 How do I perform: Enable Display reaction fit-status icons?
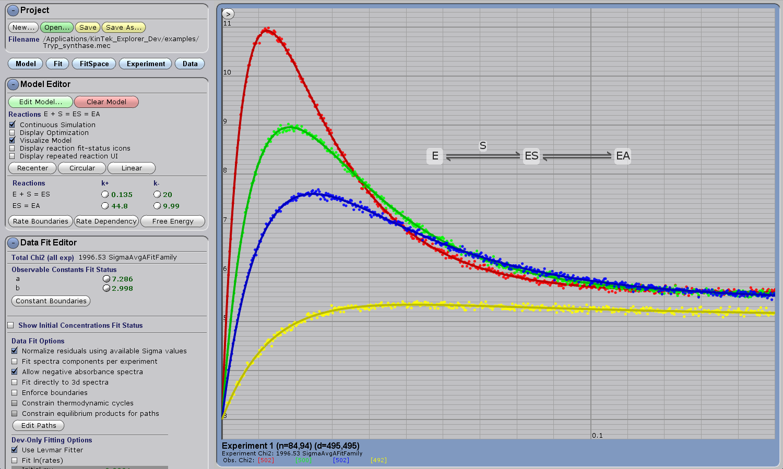(13, 149)
